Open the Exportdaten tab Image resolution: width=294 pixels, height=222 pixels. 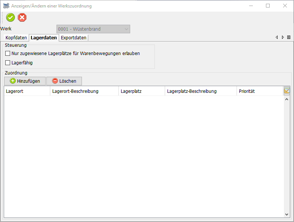pos(74,38)
